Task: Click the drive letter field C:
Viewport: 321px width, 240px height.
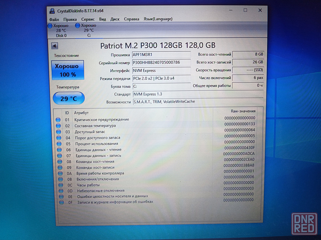Action: pyautogui.click(x=162, y=86)
